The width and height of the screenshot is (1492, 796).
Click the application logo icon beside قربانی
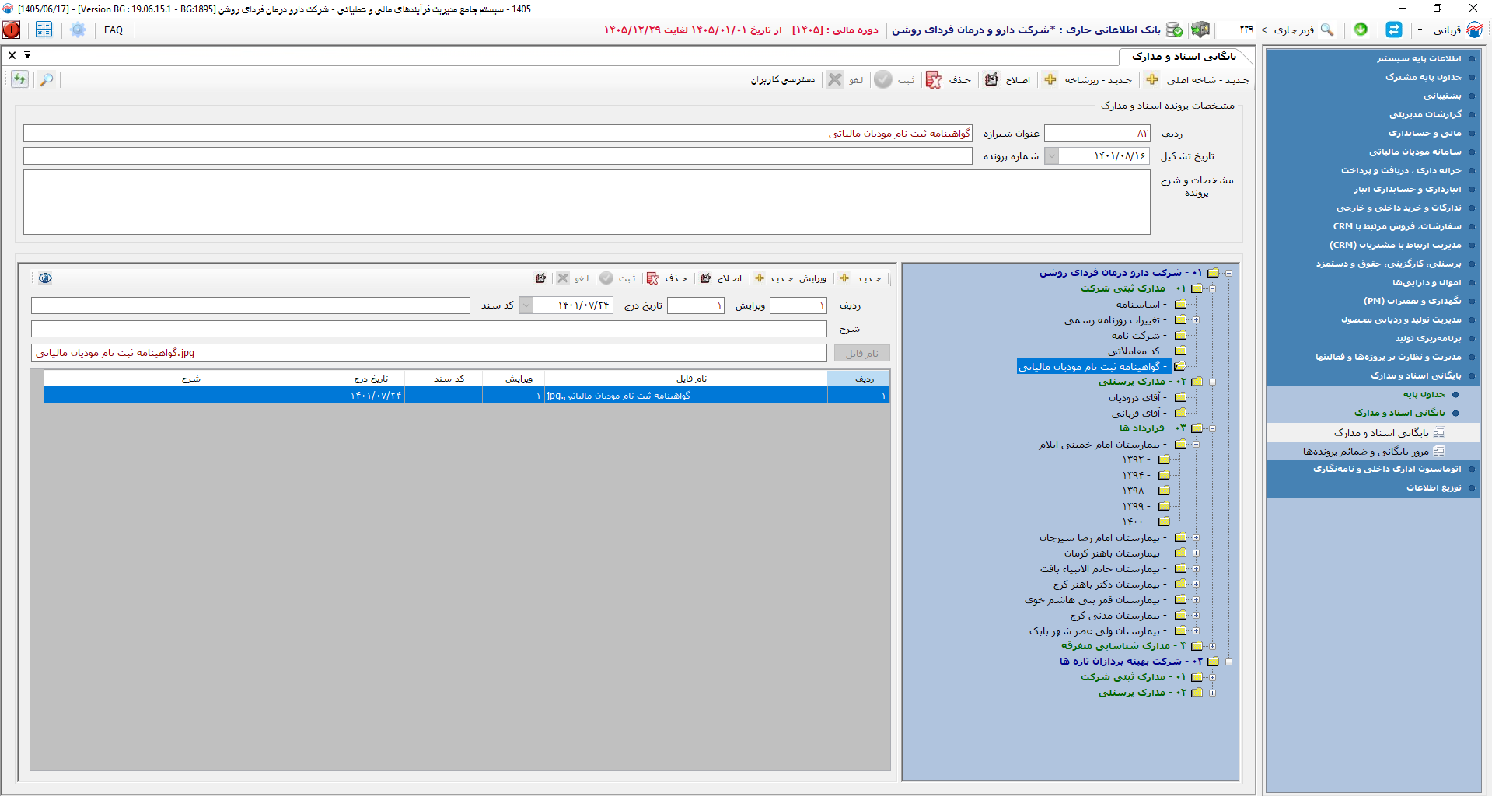click(1474, 30)
